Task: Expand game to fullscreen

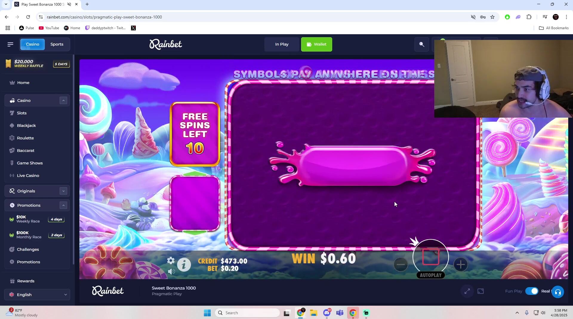Action: coord(467,291)
